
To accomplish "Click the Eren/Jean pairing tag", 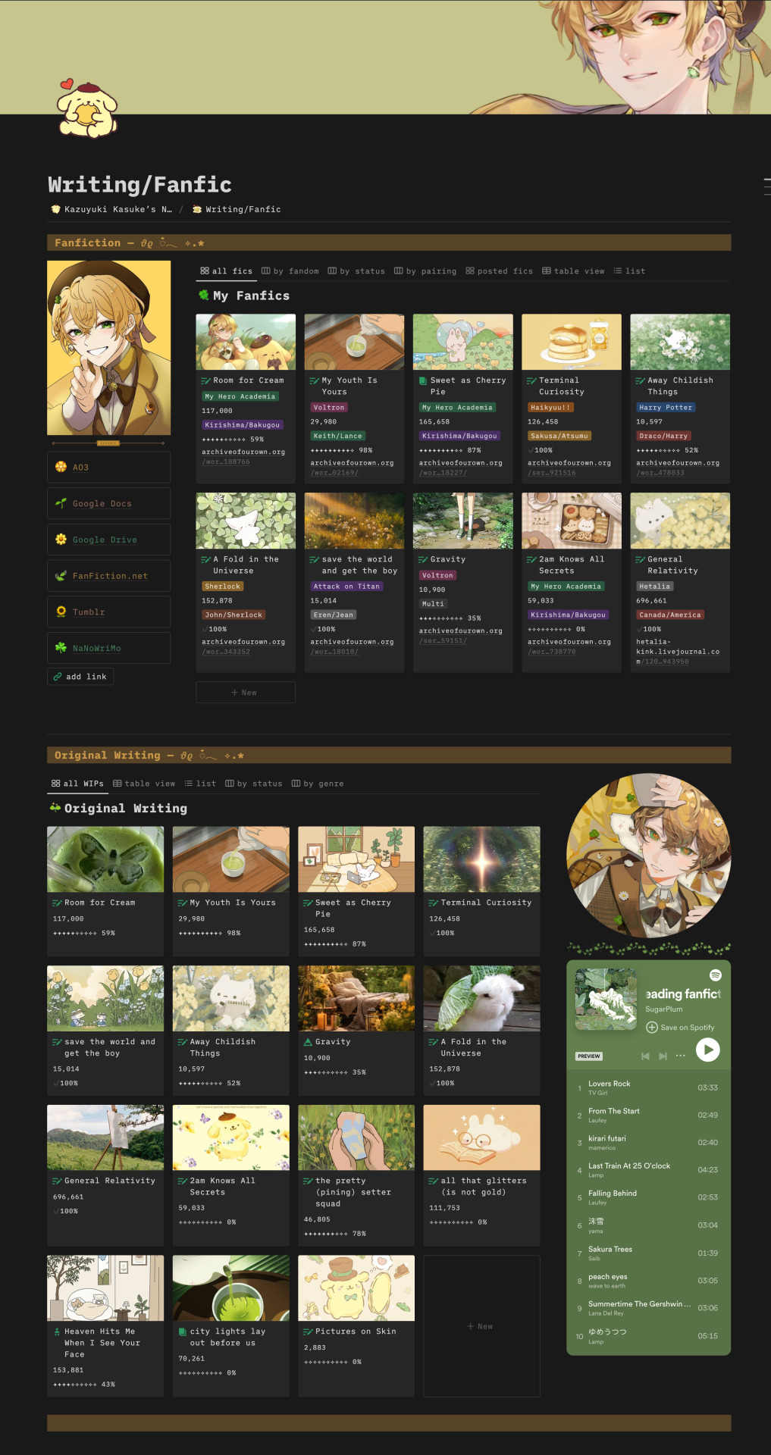I will click(334, 615).
